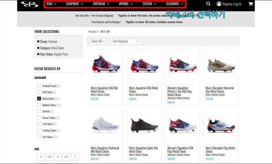Select size 6 button
The width and height of the screenshot is (272, 164).
(58, 157)
